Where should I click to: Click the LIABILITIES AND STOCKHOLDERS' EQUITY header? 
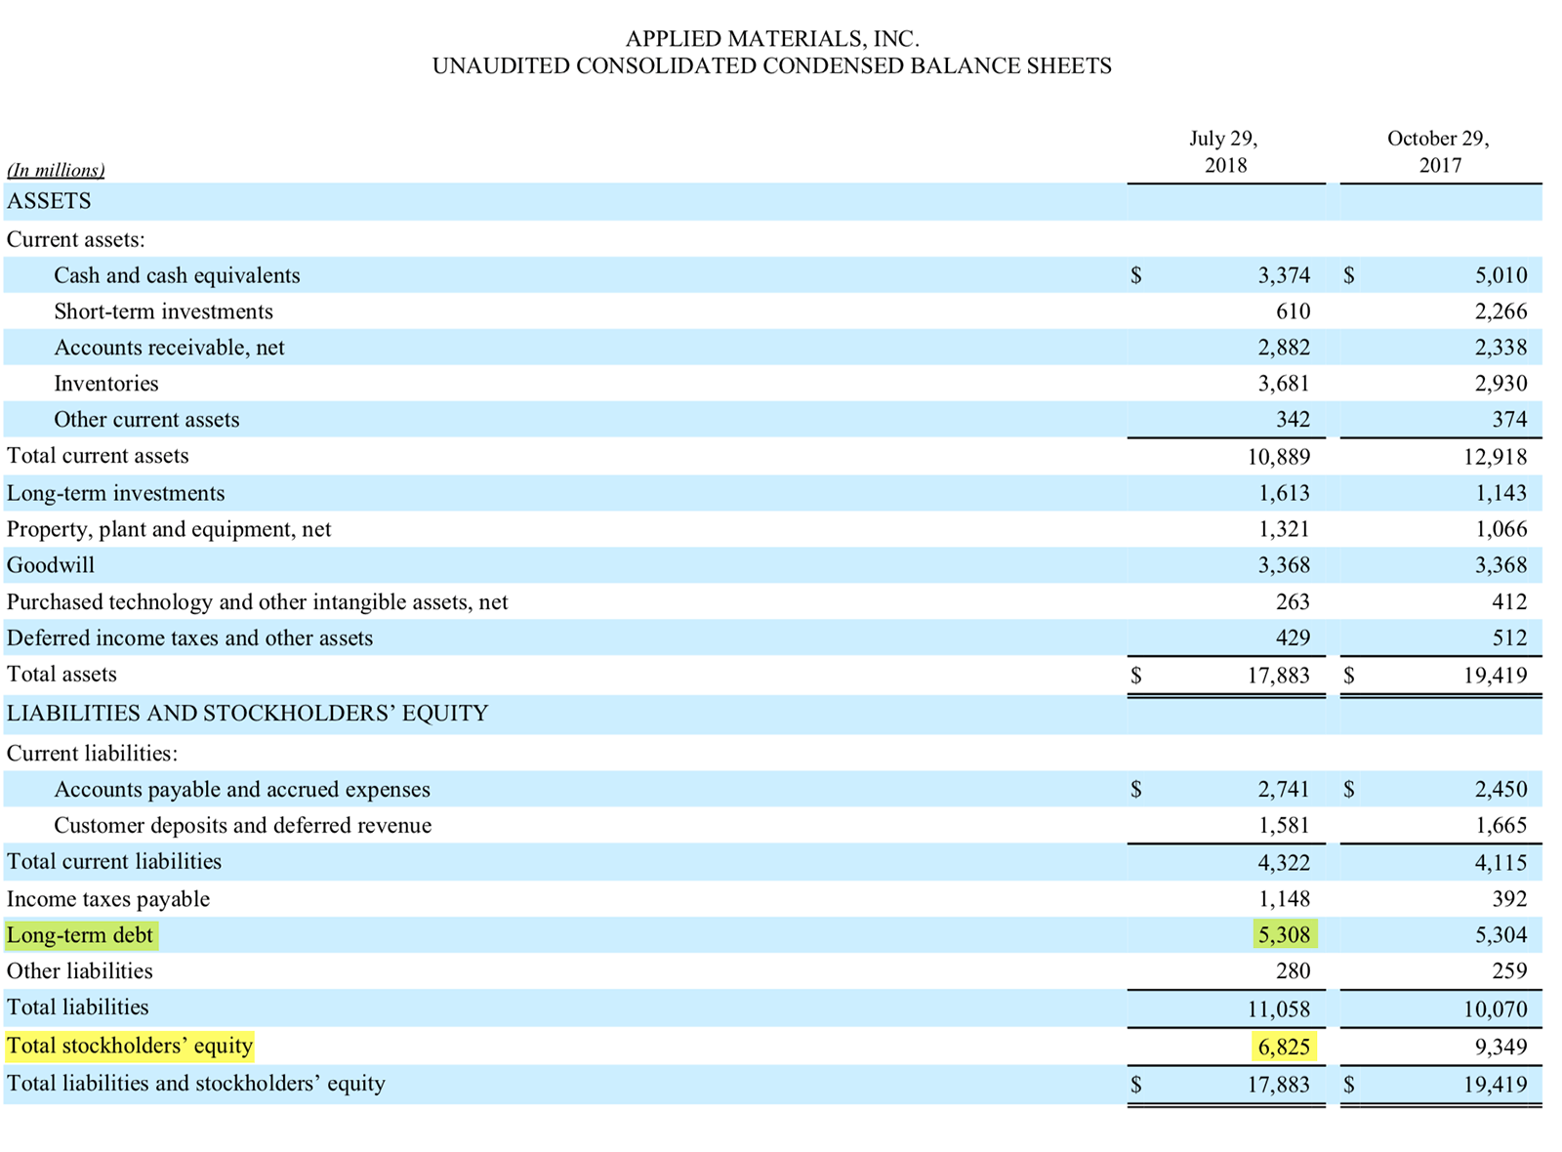tap(247, 714)
